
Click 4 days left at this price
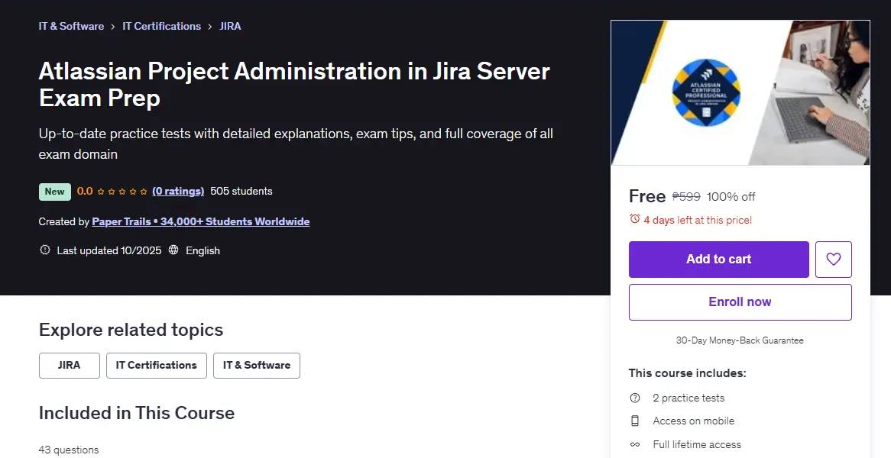click(698, 220)
